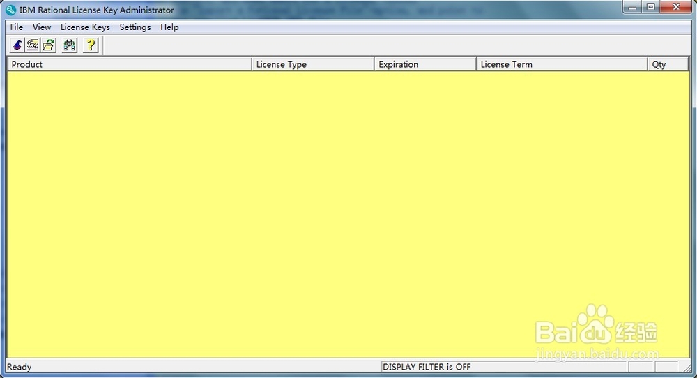Sort by the Product column header
Viewport: 697px width, 378px height.
130,64
